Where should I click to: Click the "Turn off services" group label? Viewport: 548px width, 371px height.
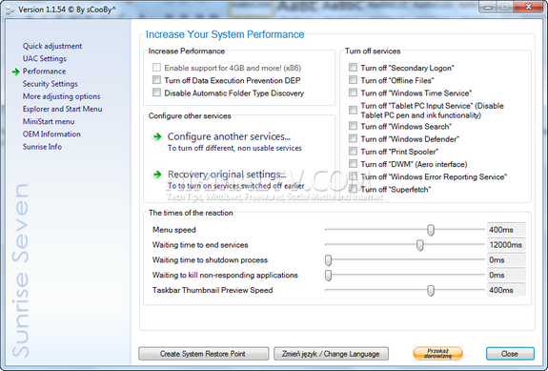pyautogui.click(x=373, y=52)
